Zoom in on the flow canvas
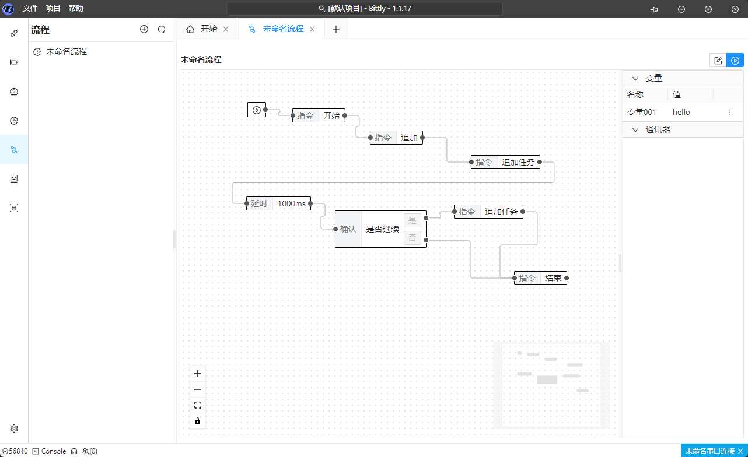The height and width of the screenshot is (457, 748). (x=198, y=374)
